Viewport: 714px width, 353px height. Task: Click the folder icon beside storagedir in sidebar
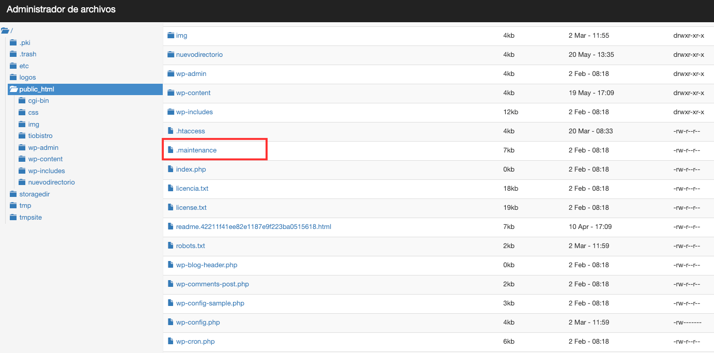point(13,194)
